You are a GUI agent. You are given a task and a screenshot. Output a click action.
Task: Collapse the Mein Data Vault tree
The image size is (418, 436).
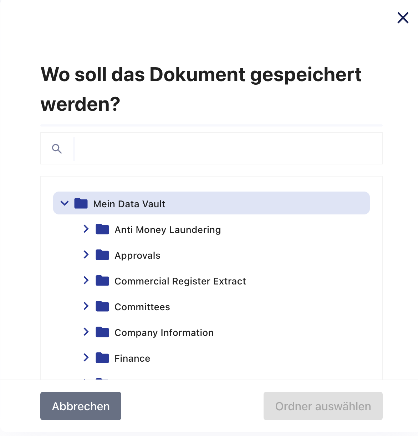65,203
